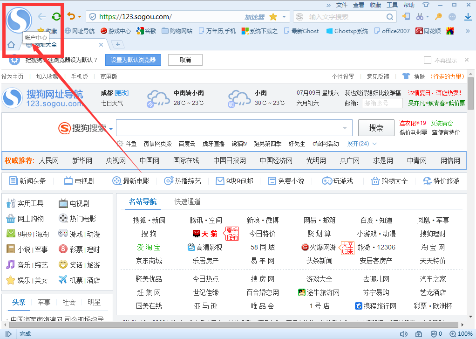This screenshot has height=339, width=476.
Task: Open the 帮助 menu
Action: point(408,5)
